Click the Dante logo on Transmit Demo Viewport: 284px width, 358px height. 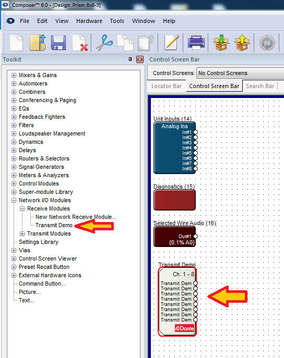184,328
